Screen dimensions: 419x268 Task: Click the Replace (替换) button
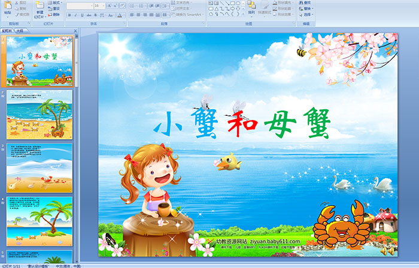[306, 8]
